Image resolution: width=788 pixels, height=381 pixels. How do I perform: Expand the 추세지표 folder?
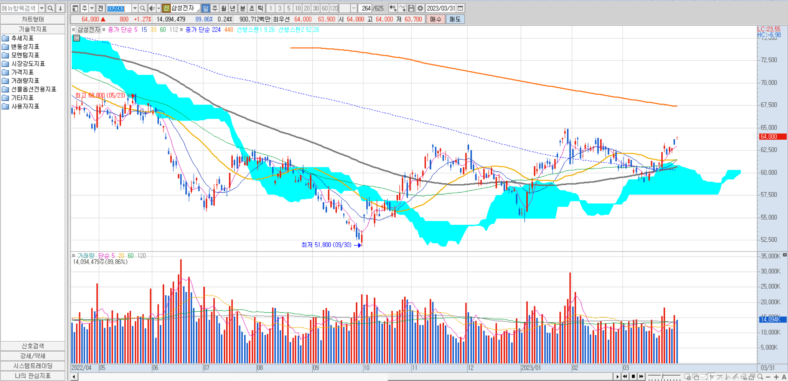[22, 38]
